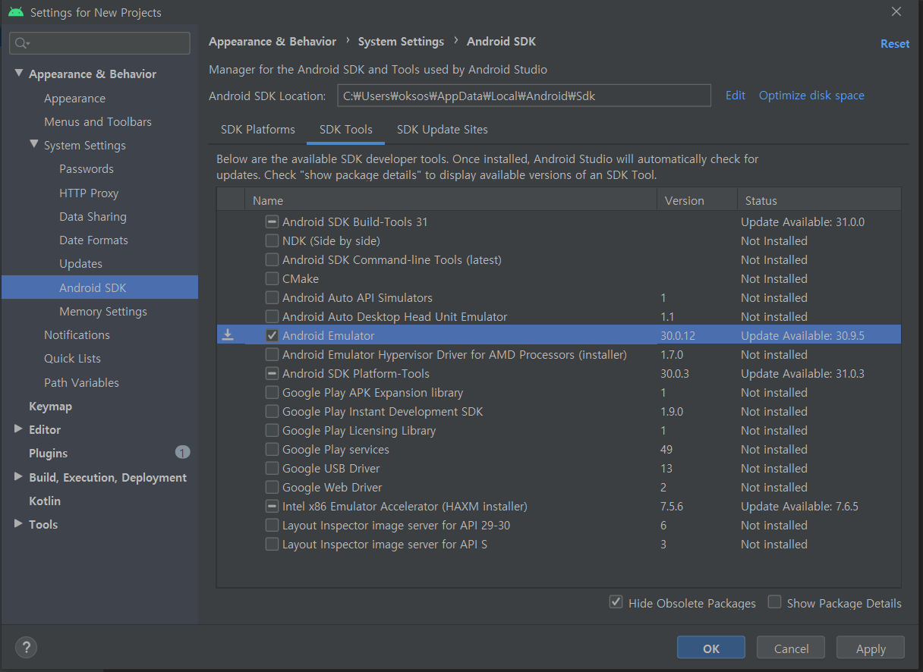
Task: Click the help question mark icon
Action: (x=26, y=647)
